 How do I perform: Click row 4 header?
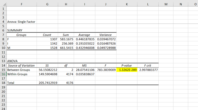[x=3, y=22]
